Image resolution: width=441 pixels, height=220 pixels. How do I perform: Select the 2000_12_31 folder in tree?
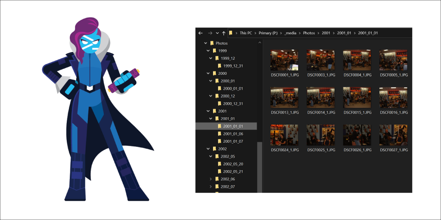click(x=233, y=104)
